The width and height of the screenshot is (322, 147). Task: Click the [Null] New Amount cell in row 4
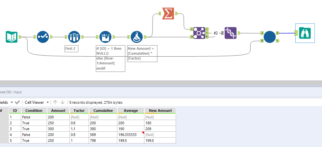click(x=160, y=135)
